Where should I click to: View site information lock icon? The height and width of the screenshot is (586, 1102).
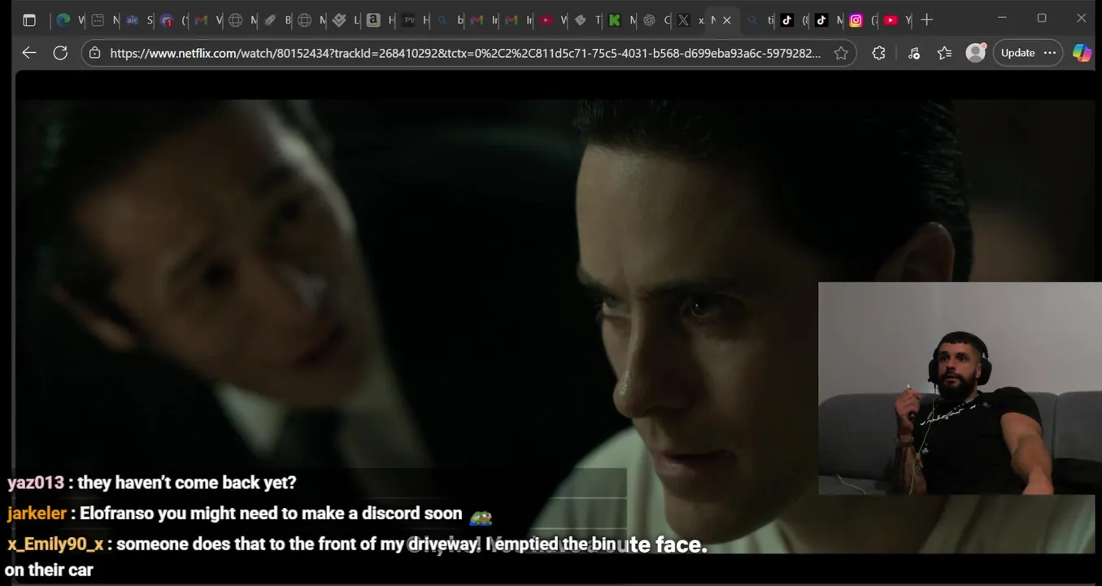click(95, 53)
